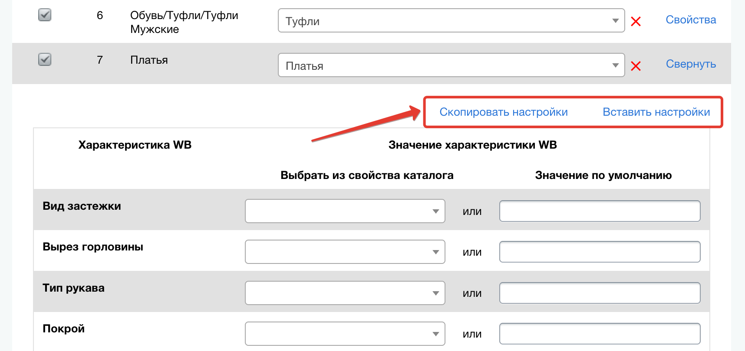Viewport: 745px width, 351px height.
Task: Click Скопировать настройки link
Action: tap(504, 112)
